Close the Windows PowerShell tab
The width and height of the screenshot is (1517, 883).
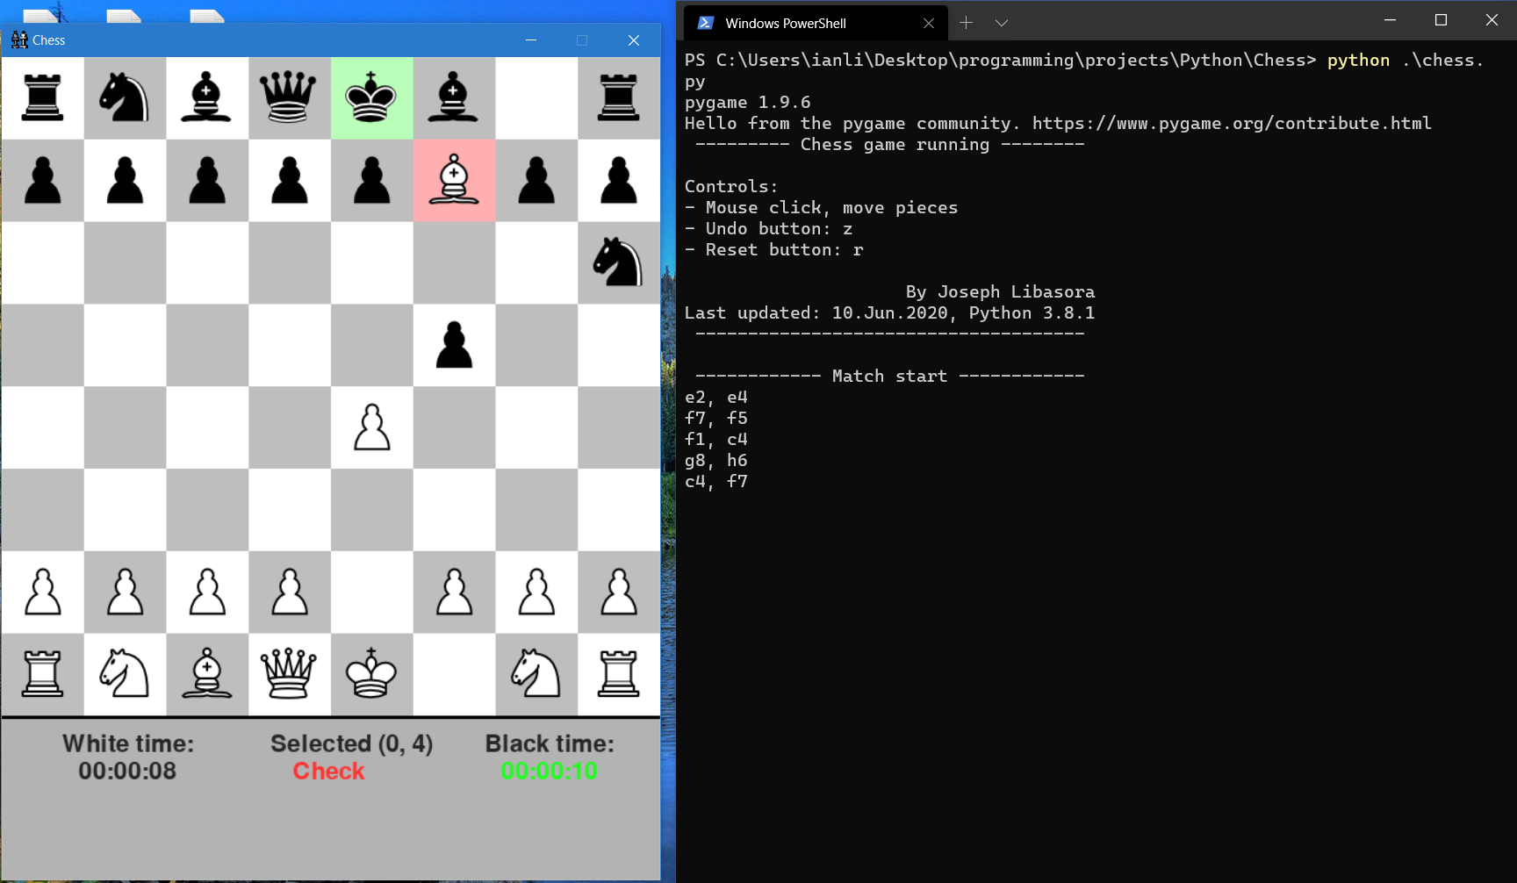[x=929, y=24]
